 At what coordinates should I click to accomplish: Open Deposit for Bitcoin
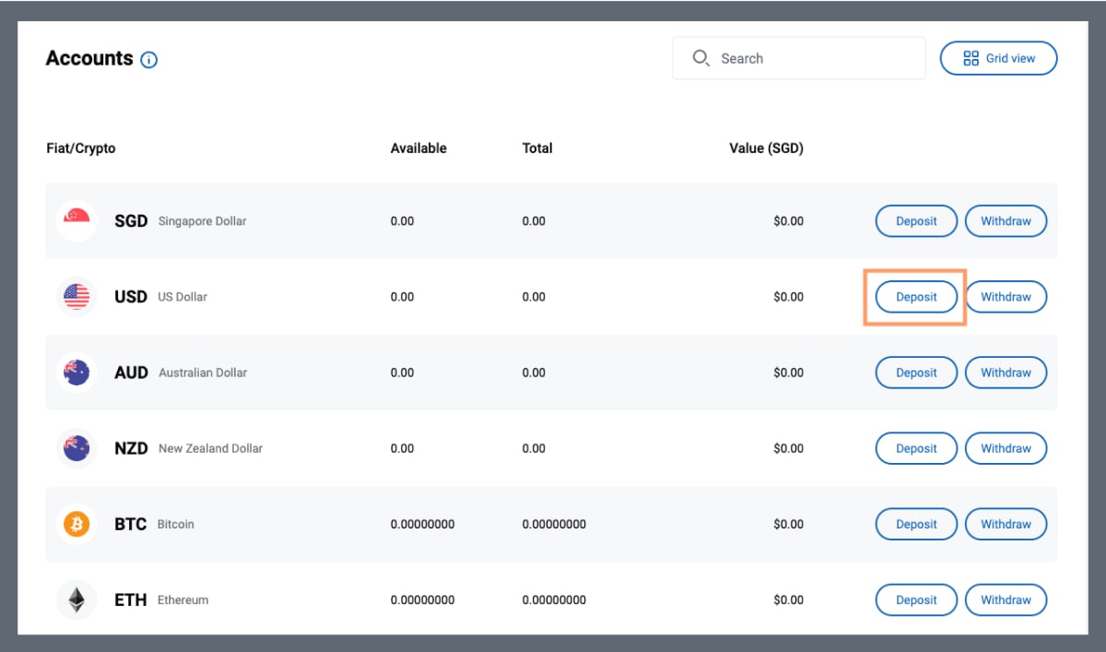[x=915, y=524]
